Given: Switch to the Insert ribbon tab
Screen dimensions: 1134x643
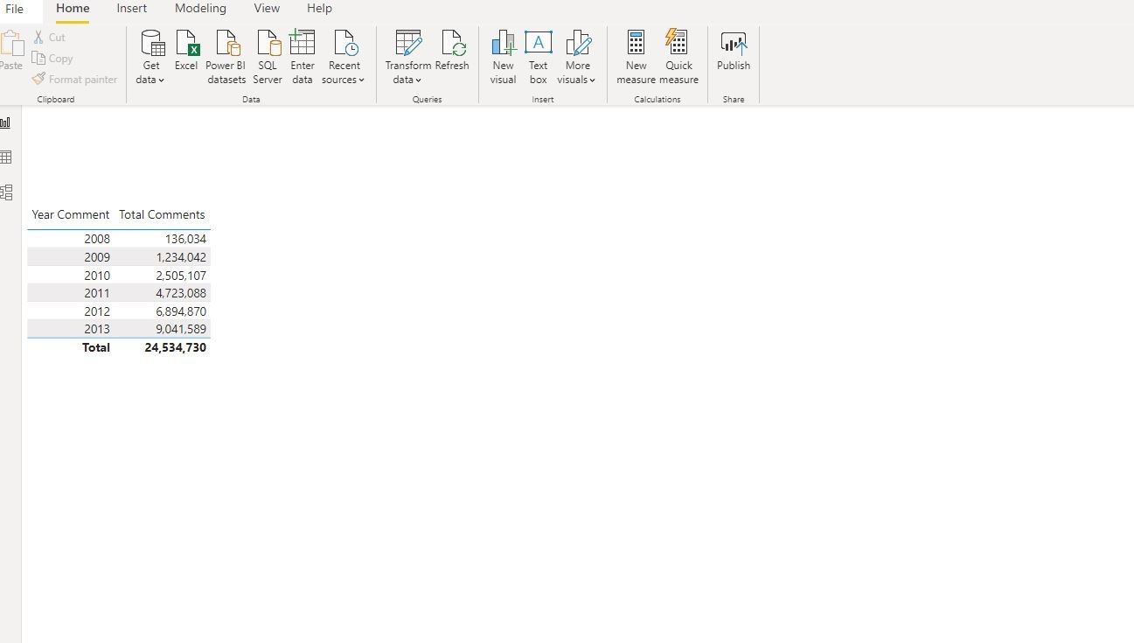Looking at the screenshot, I should point(132,9).
